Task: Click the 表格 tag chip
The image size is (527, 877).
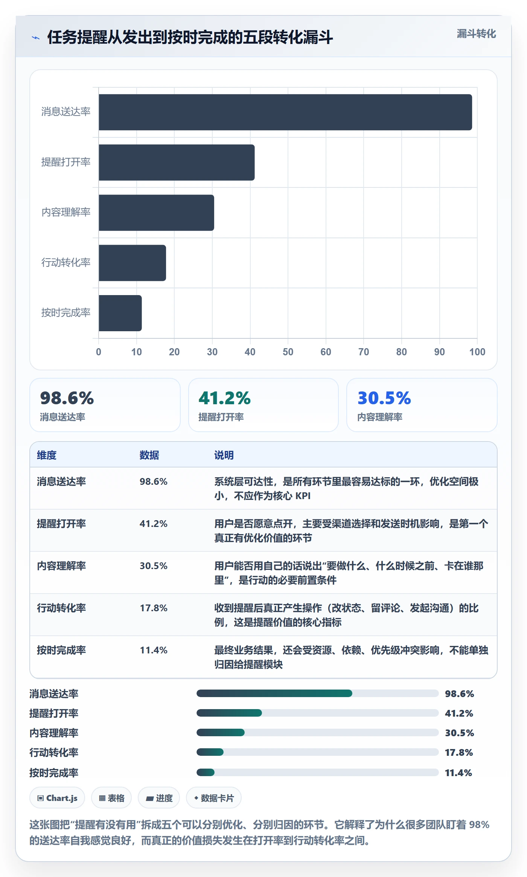Action: pos(111,798)
